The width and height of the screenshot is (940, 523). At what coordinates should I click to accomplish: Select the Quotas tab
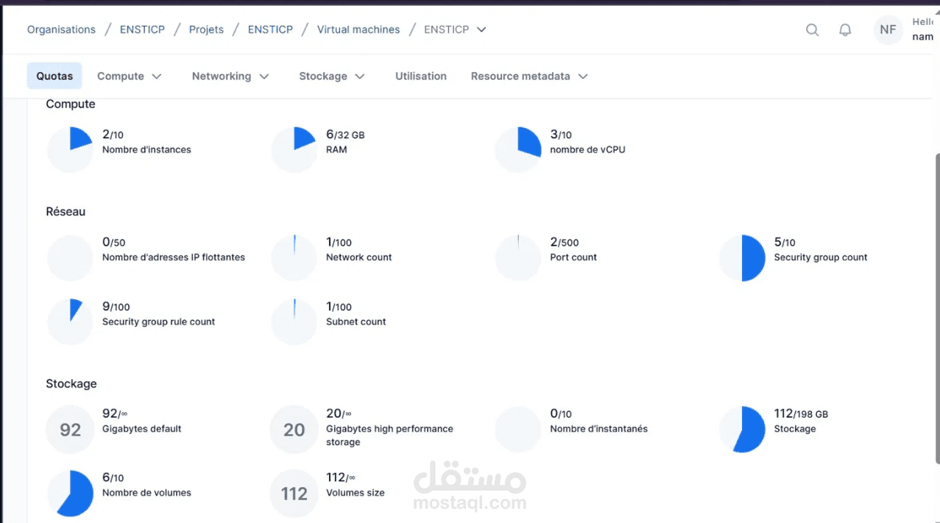(x=54, y=77)
